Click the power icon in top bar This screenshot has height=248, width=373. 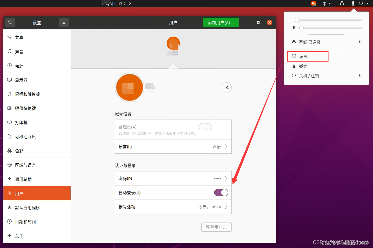click(x=361, y=4)
